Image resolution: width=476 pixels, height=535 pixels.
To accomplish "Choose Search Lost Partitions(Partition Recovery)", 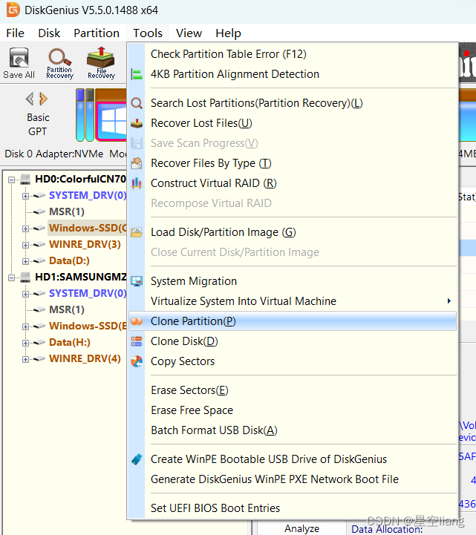I will [293, 103].
